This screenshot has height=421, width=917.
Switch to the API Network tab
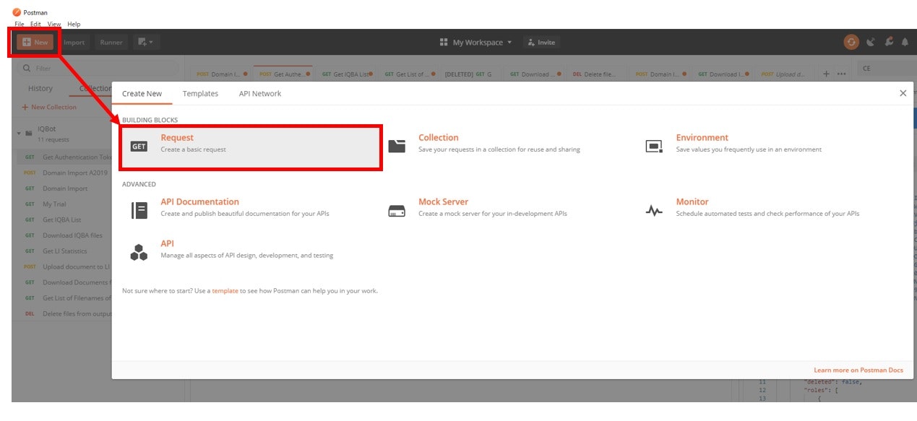point(260,94)
